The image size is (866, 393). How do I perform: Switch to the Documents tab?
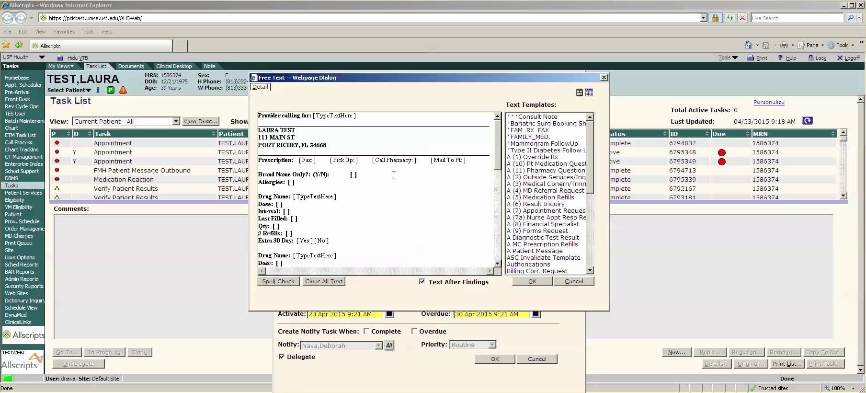[131, 66]
